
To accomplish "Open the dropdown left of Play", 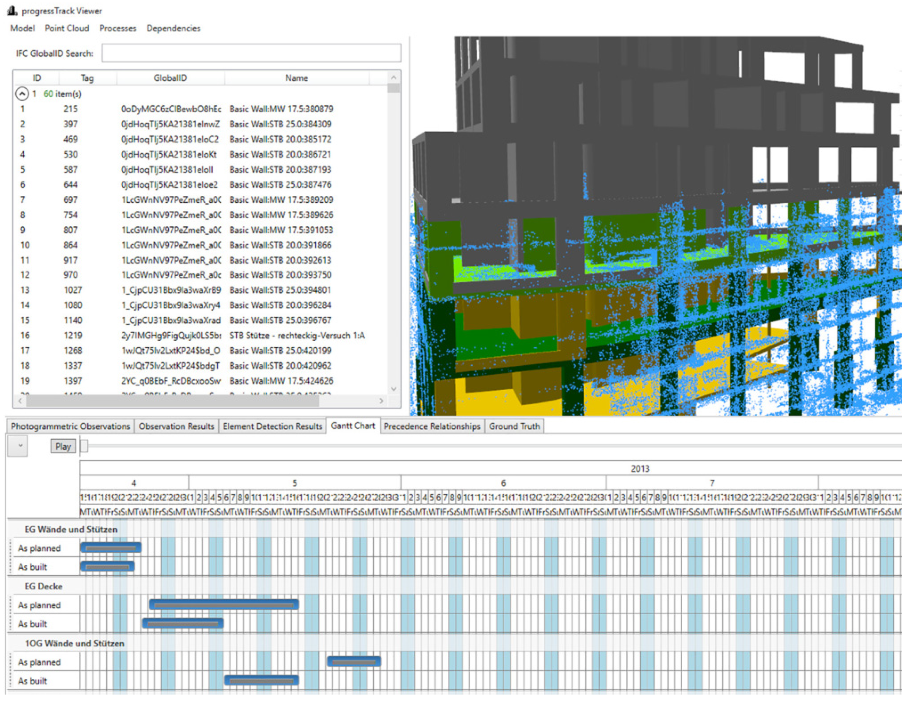I will click(x=17, y=446).
